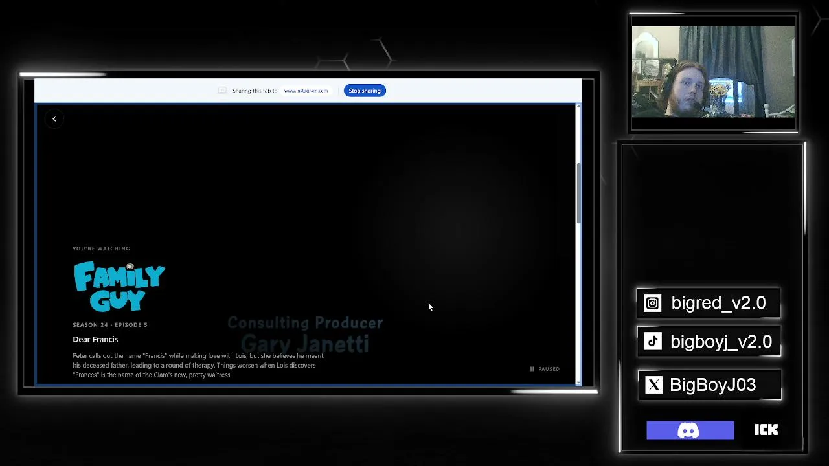This screenshot has height=466, width=829.
Task: Select the "Dear Francis" episode title
Action: [95, 339]
